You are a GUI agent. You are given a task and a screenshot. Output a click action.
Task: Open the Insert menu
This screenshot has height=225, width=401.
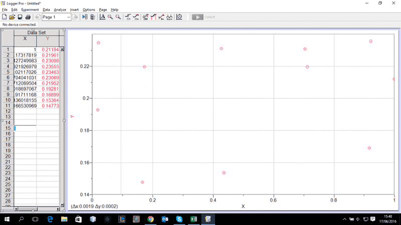click(x=74, y=10)
